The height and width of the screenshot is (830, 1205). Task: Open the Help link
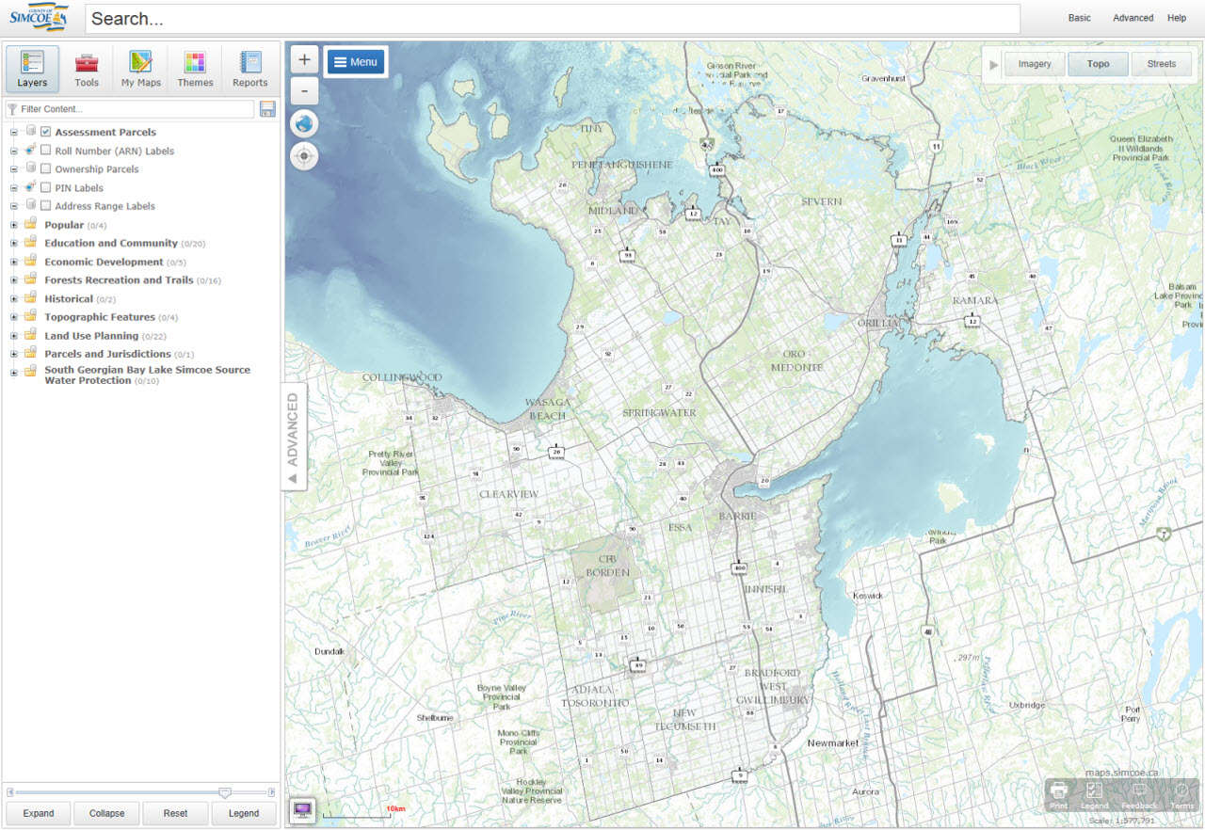1177,18
